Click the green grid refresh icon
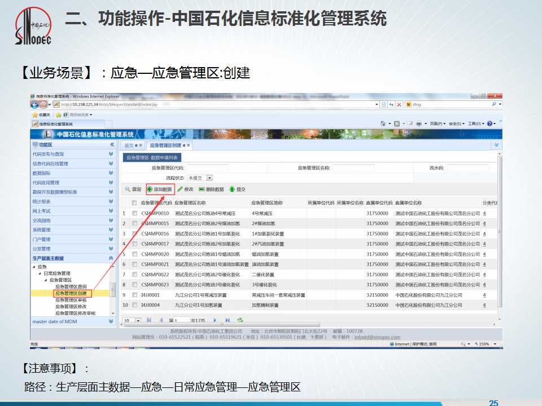Screen dimensions: 542x406 pos(240,320)
